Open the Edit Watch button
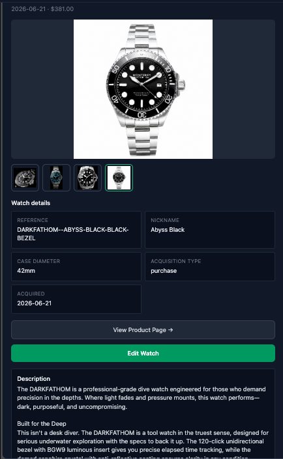Screen dimensions: 283x459 click(143, 354)
